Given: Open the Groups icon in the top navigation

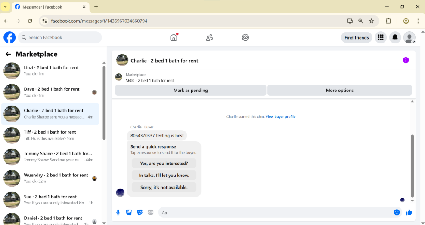Looking at the screenshot, I should tap(245, 37).
